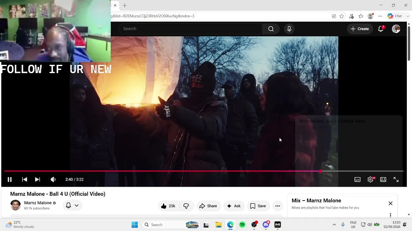Open more actions menu beside Save
The width and height of the screenshot is (412, 231).
point(277,206)
